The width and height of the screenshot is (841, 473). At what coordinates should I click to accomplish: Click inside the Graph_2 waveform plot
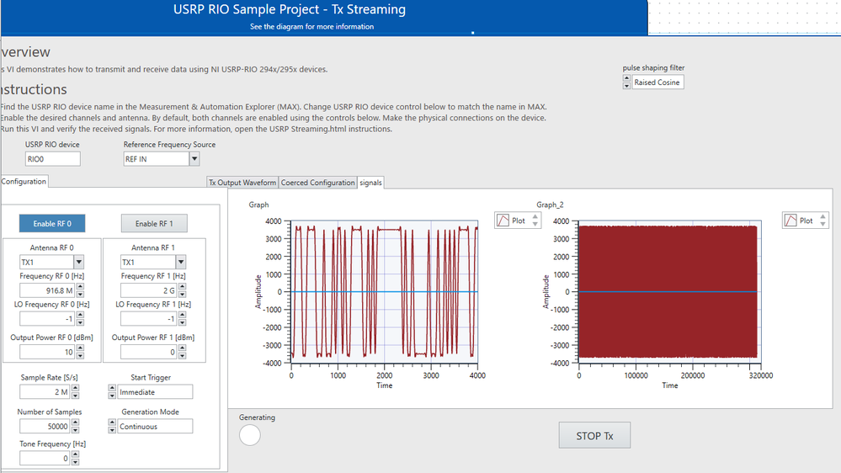670,292
